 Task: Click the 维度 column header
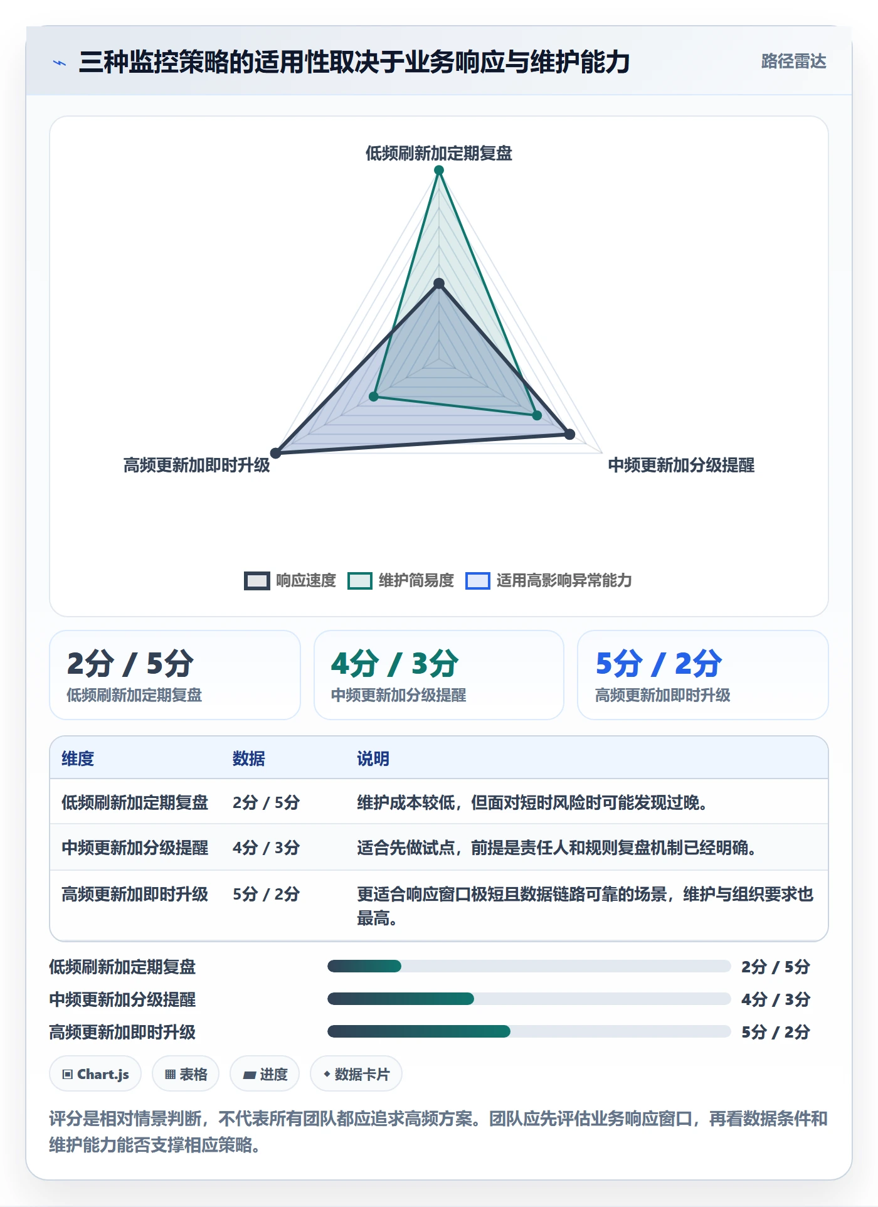coord(78,758)
